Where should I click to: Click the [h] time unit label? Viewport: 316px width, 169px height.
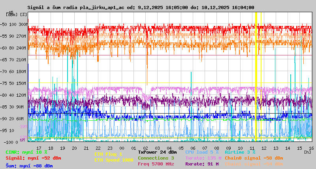pyautogui.click(x=307, y=151)
